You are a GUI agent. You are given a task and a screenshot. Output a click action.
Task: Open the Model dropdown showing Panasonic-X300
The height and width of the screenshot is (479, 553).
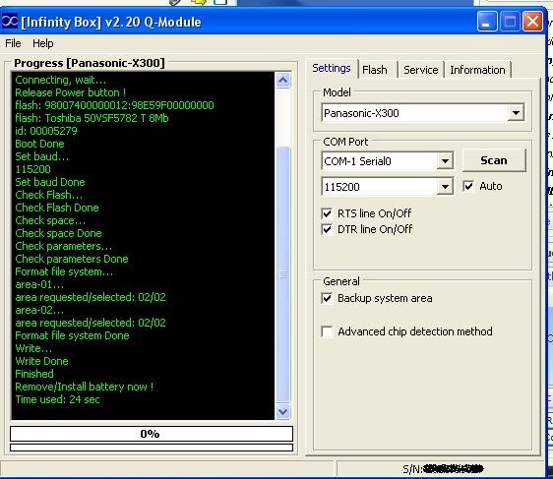pos(423,113)
